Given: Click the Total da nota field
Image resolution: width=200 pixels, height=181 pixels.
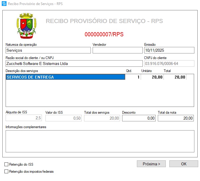Looking at the screenshot, I should 176,118.
